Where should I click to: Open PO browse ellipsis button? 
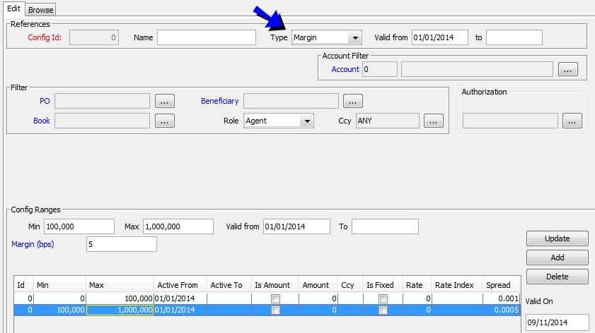[165, 101]
